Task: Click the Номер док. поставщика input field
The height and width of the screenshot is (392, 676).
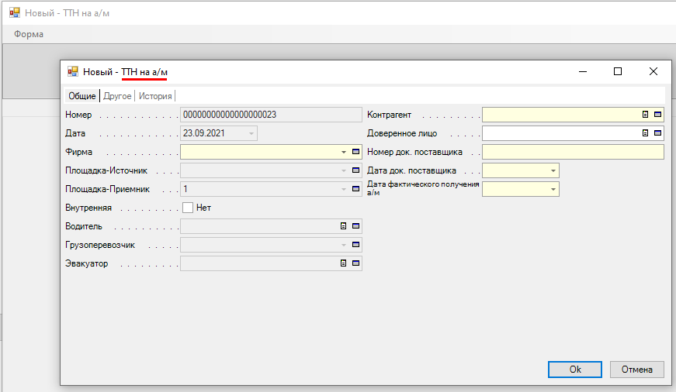Action: pyautogui.click(x=573, y=152)
